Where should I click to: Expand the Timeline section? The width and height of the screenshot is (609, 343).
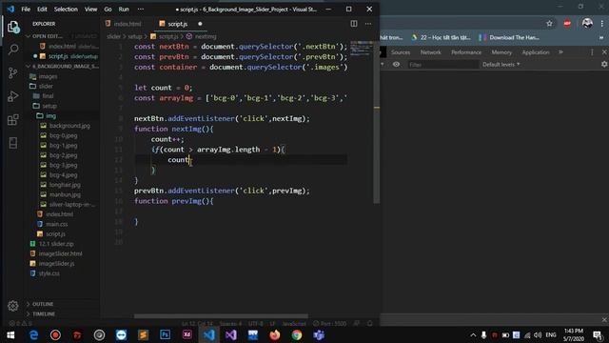(x=44, y=313)
